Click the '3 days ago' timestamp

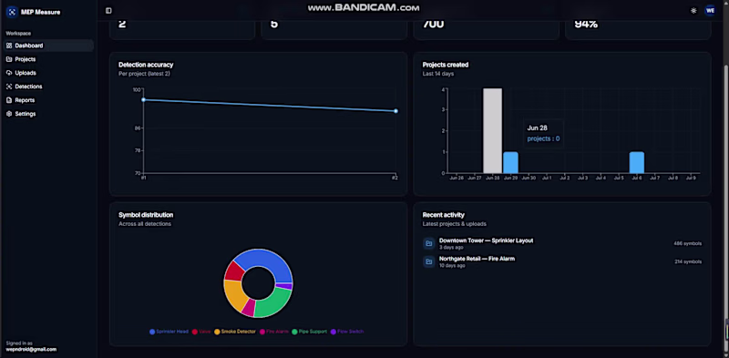(x=451, y=248)
